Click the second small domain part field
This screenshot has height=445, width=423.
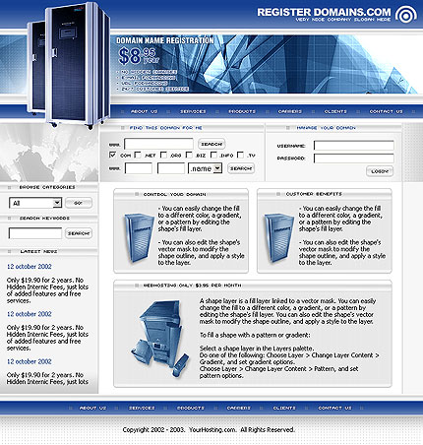tap(171, 168)
